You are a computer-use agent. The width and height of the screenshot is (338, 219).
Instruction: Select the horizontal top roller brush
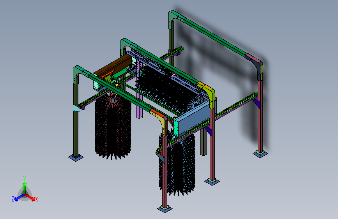click(167, 90)
